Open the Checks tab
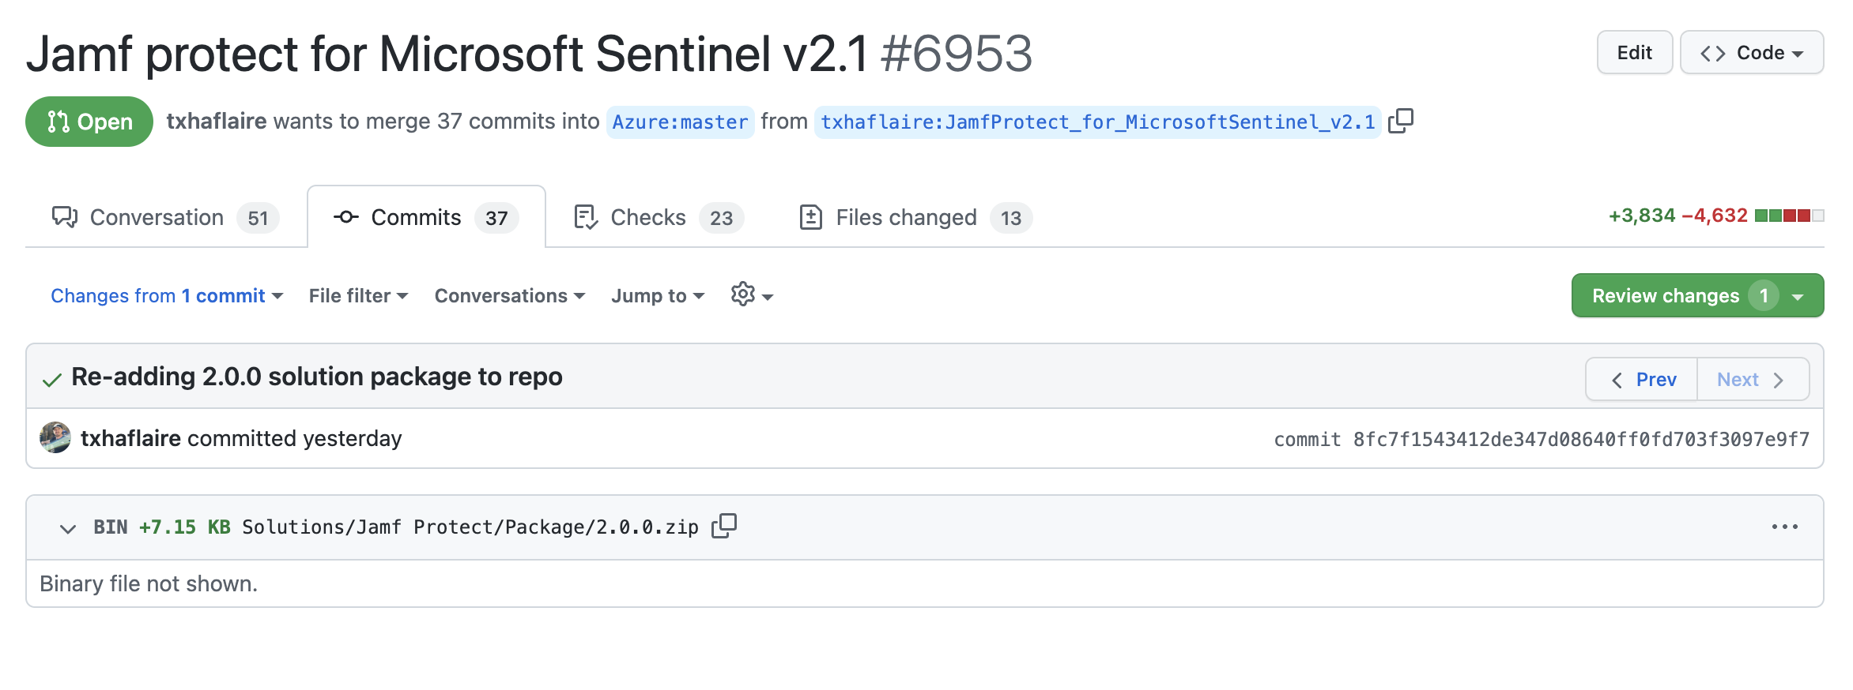 (658, 218)
